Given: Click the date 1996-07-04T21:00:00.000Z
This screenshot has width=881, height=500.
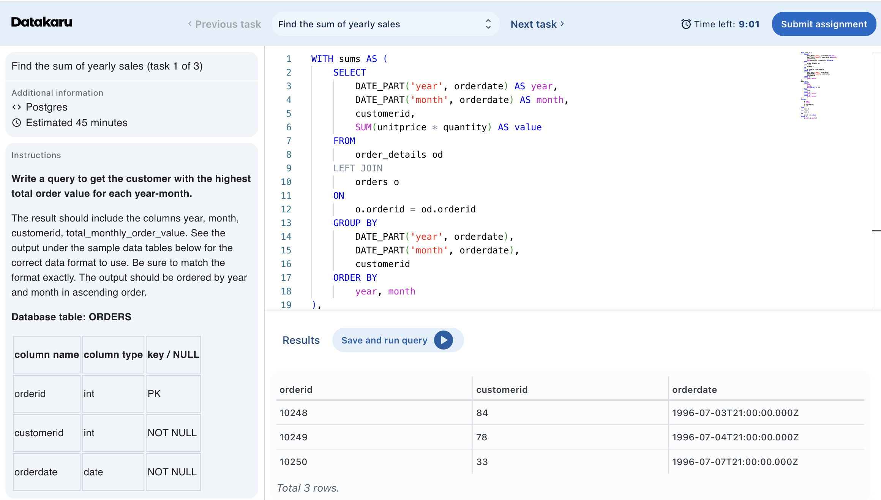Looking at the screenshot, I should click(x=735, y=437).
